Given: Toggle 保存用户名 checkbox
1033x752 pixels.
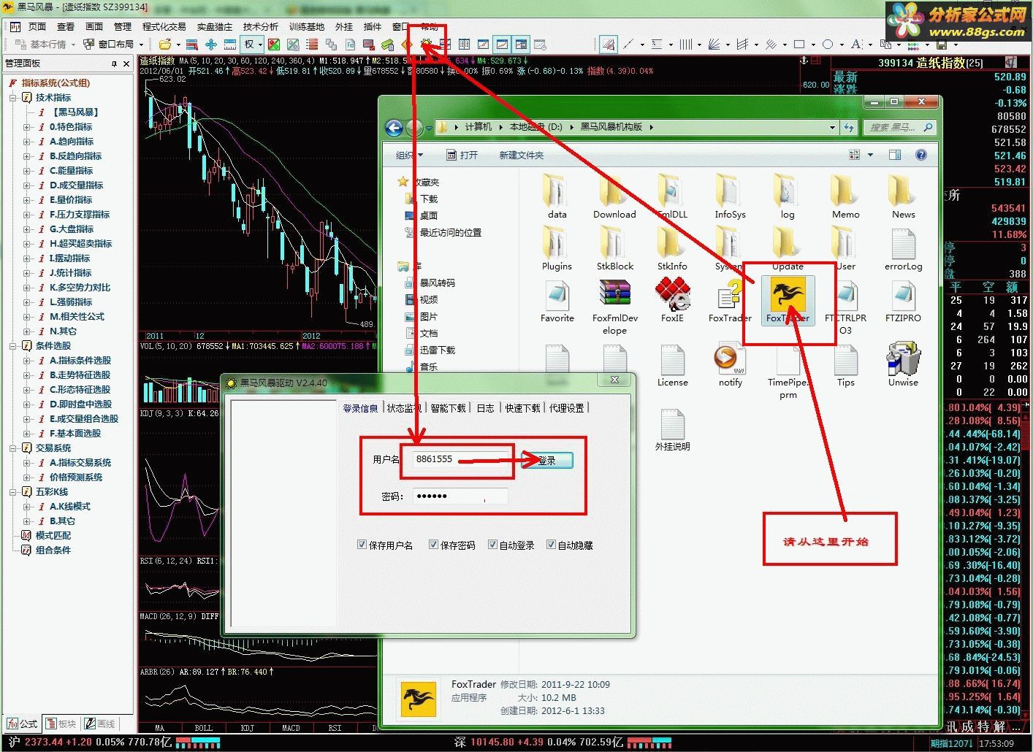Looking at the screenshot, I should tap(362, 544).
